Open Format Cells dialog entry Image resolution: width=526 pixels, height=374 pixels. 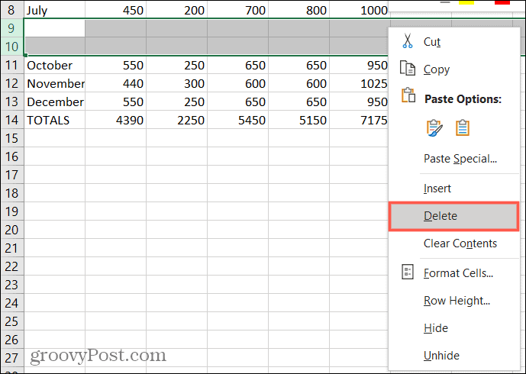click(x=453, y=273)
